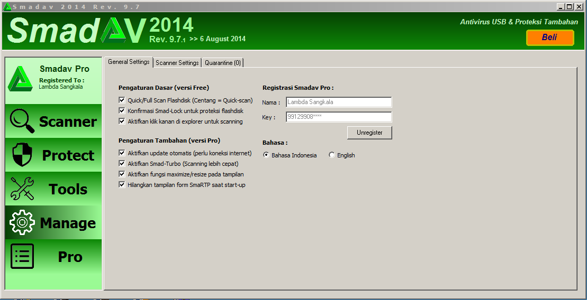This screenshot has height=300, width=587.
Task: Close the Smadav window
Action: [579, 7]
